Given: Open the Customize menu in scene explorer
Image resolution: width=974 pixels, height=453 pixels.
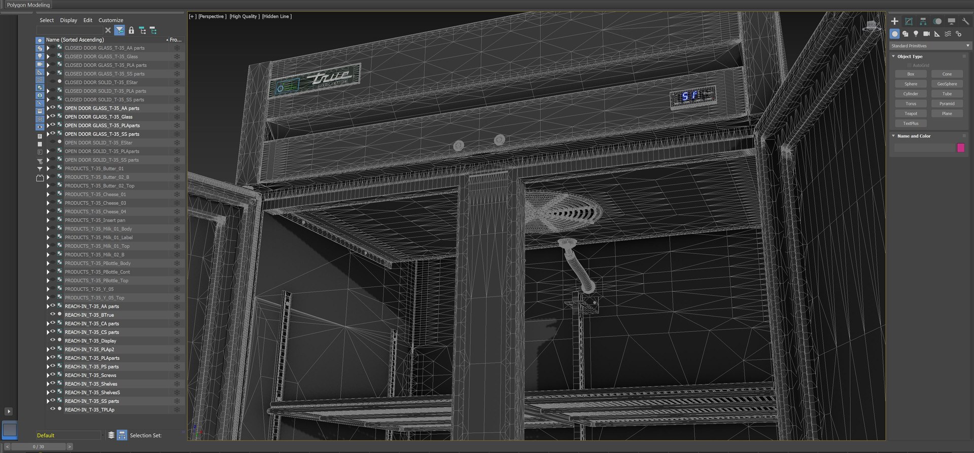Looking at the screenshot, I should point(111,20).
